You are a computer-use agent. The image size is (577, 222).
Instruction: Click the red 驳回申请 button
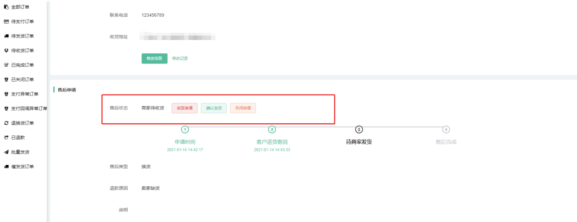point(185,108)
